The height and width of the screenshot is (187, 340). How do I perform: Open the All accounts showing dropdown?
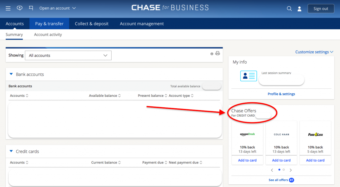click(68, 55)
